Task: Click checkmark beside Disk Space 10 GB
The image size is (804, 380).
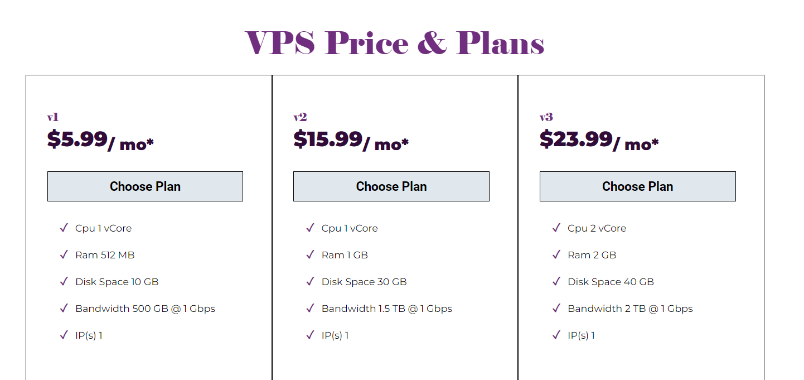Action: click(x=64, y=281)
